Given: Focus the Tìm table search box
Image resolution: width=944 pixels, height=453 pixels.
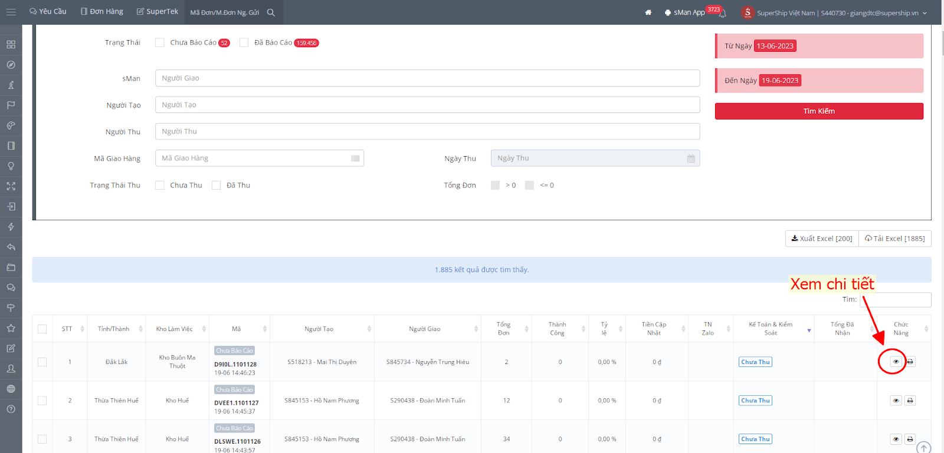Looking at the screenshot, I should tap(895, 300).
